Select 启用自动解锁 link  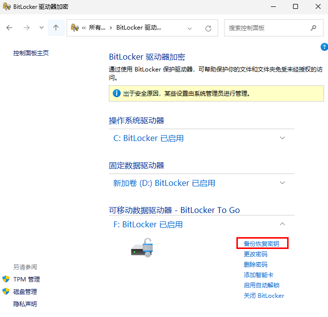pyautogui.click(x=262, y=285)
